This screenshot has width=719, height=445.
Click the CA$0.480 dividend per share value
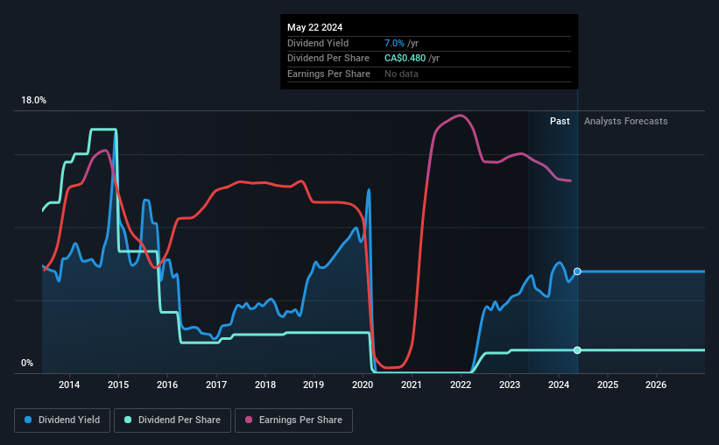[x=405, y=59]
